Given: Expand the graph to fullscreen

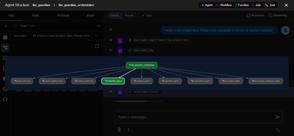Looking at the screenshot, I should click(x=97, y=46).
